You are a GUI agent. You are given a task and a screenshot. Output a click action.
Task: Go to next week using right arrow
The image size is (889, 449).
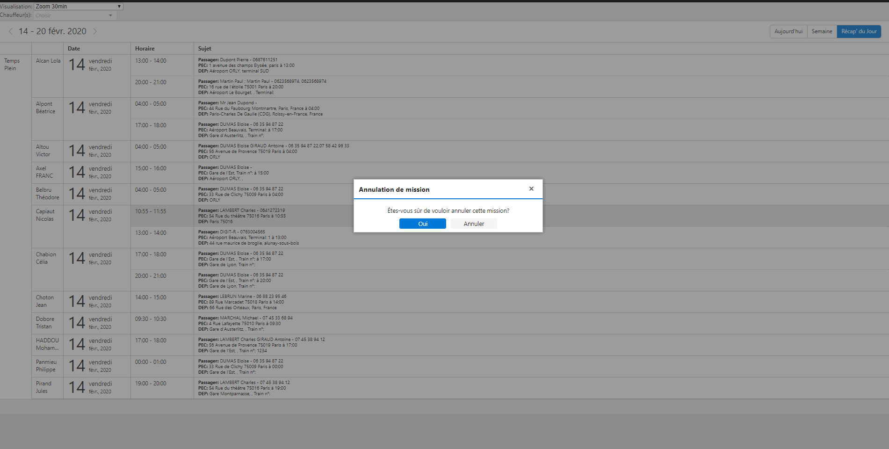point(95,31)
